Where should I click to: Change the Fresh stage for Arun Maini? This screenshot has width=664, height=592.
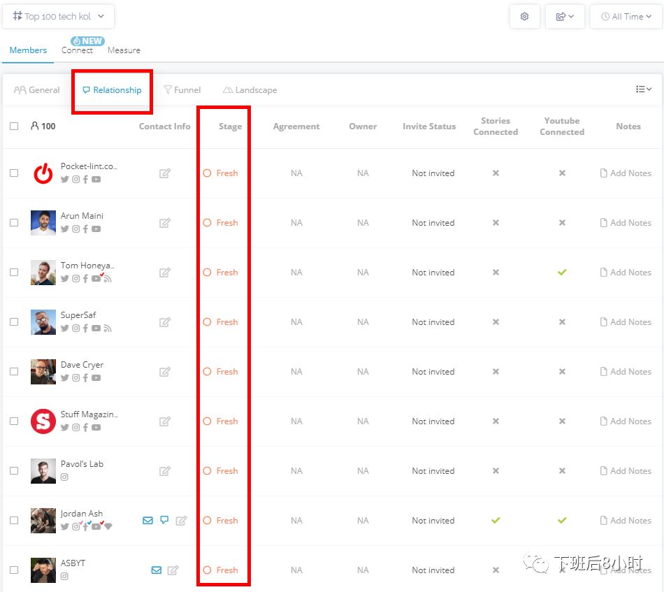tap(221, 223)
